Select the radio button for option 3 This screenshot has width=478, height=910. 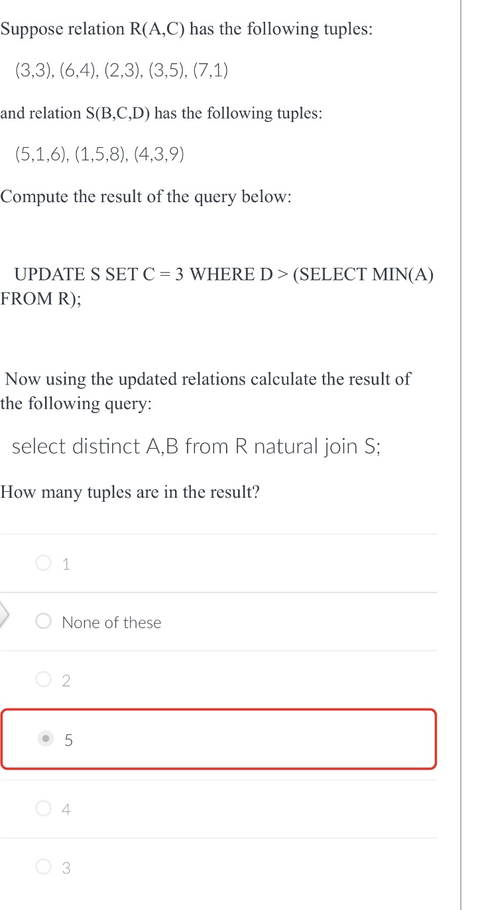coord(43,868)
